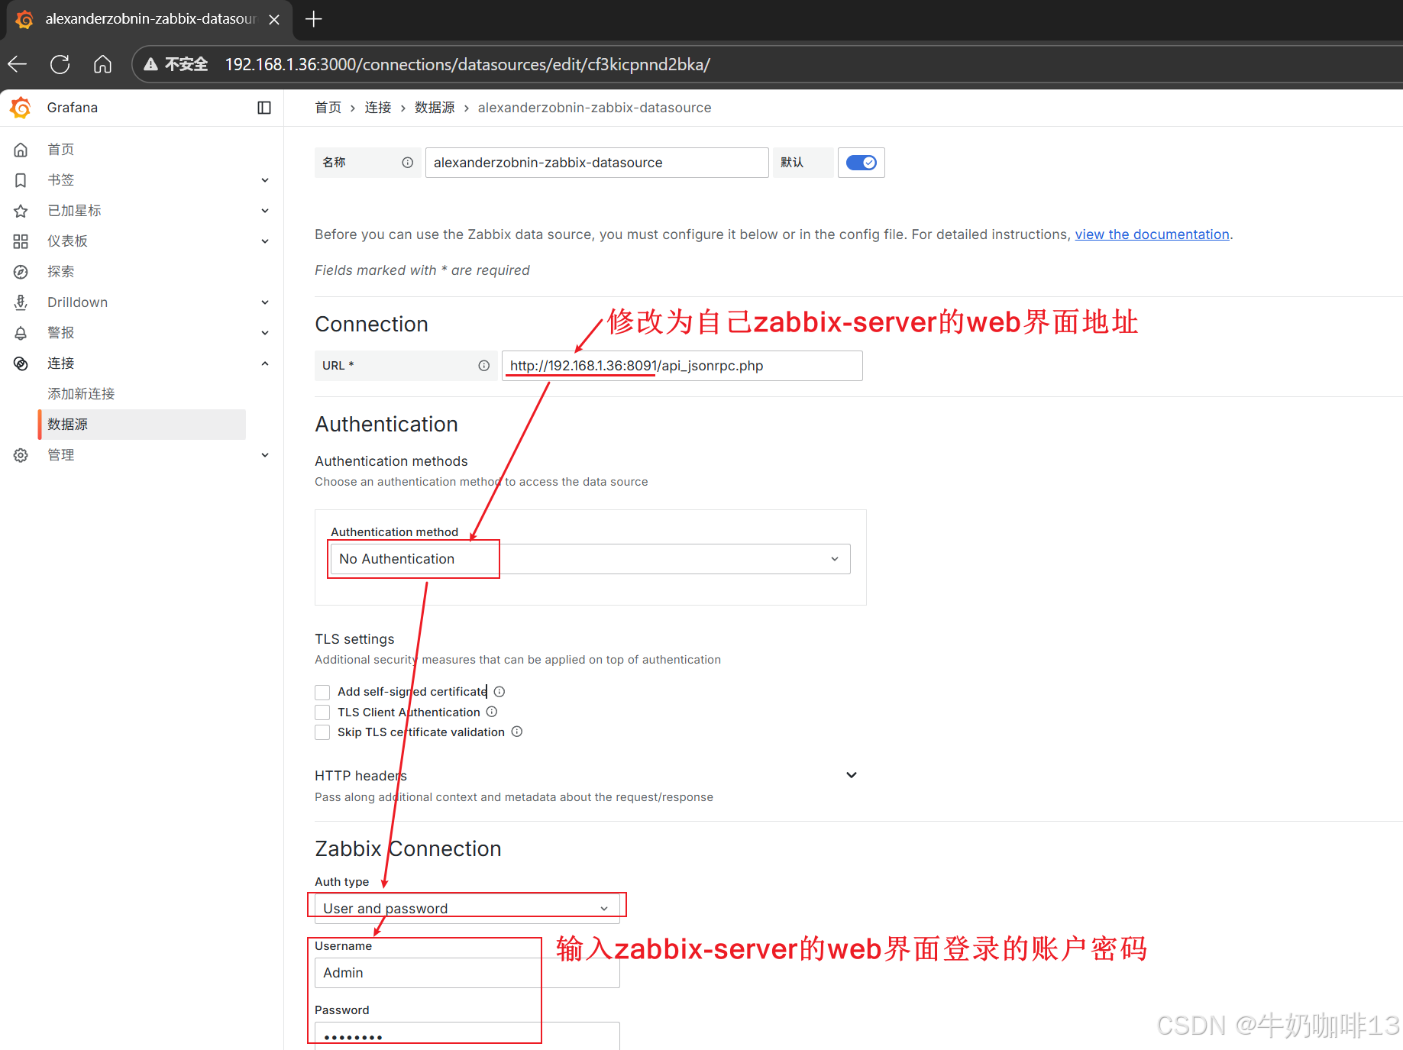Click the URL input field

tap(682, 366)
